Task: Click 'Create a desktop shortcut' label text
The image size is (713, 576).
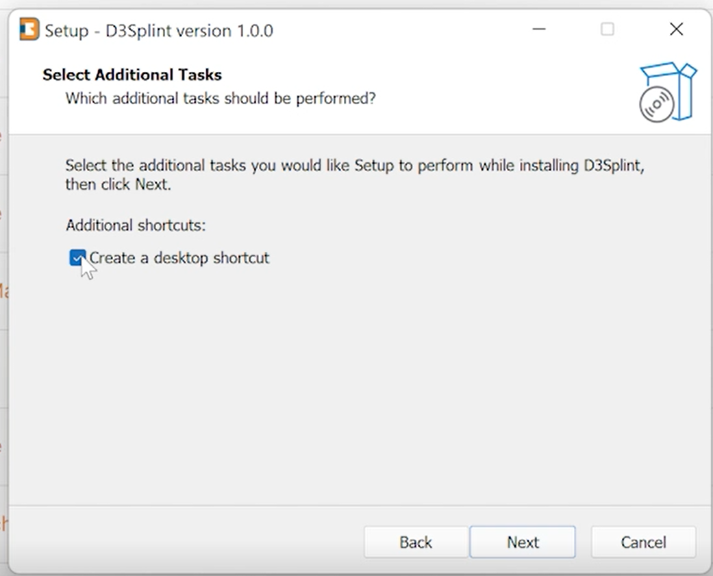Action: (179, 258)
